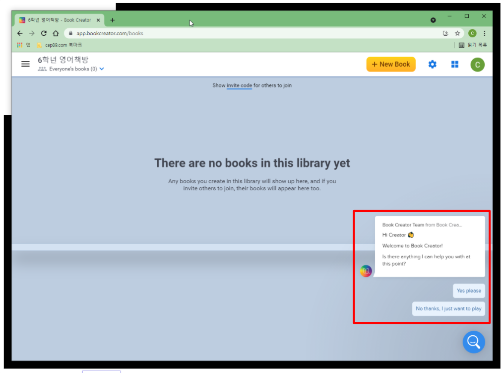Viewport: 504px width, 373px height.
Task: Click the install app icon in address bar
Action: pos(445,33)
